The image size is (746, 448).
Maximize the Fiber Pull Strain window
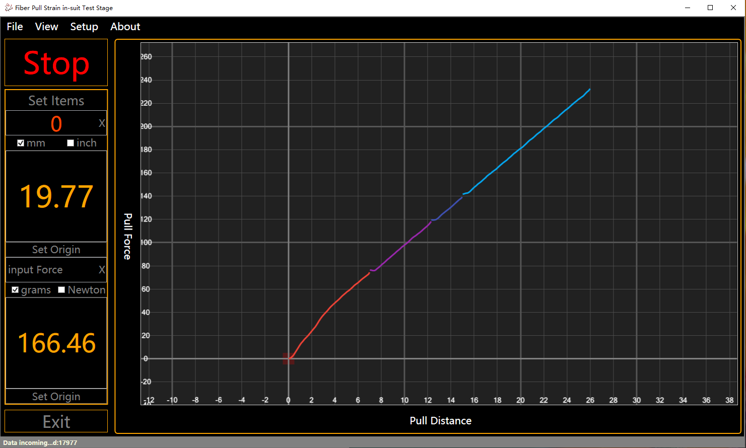710,8
